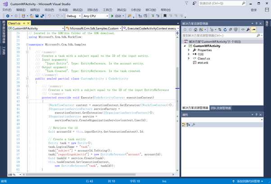Switch to the Class1.cs editor tab
The height and width of the screenshot is (184, 271).
pyautogui.click(x=14, y=23)
